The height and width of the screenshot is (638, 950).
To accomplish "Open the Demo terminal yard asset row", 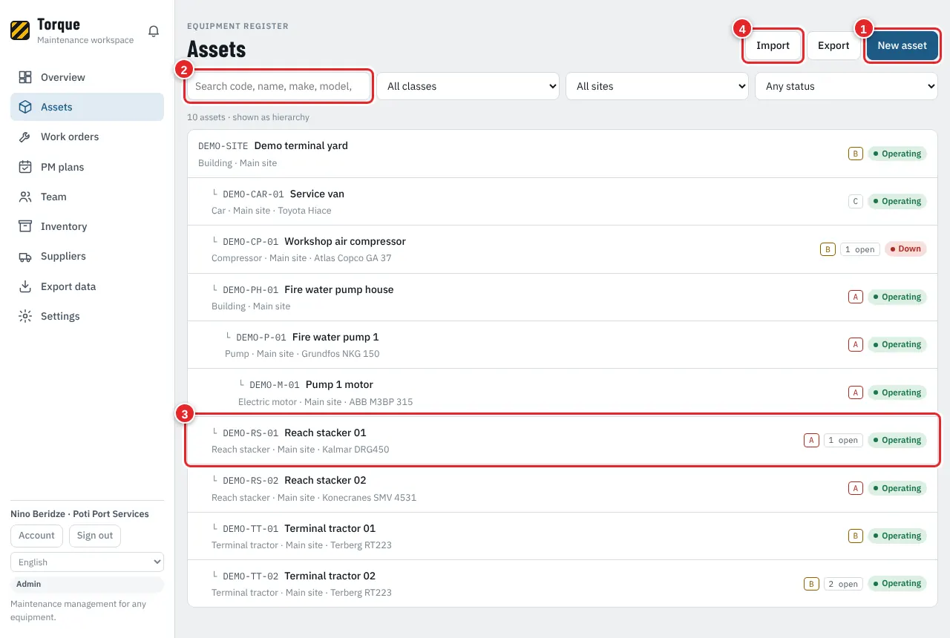I will tap(563, 154).
